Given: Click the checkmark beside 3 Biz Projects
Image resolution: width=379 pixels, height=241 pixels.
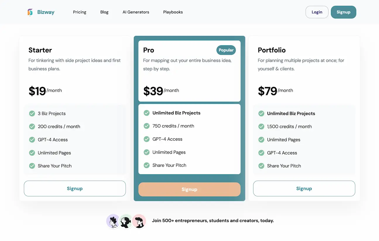Looking at the screenshot, I should (x=32, y=113).
